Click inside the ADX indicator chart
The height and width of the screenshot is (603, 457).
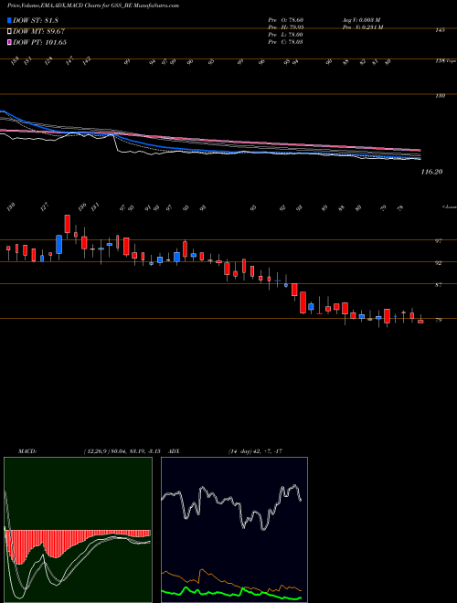(x=234, y=530)
